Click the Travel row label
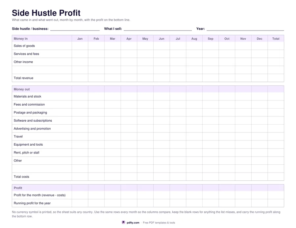This screenshot has height=228, width=296. tap(18, 136)
